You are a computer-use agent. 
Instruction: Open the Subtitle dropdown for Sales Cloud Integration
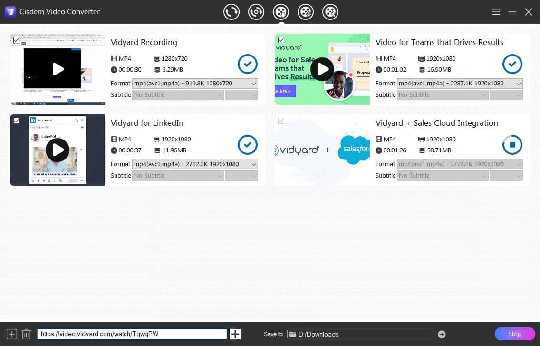tap(443, 176)
